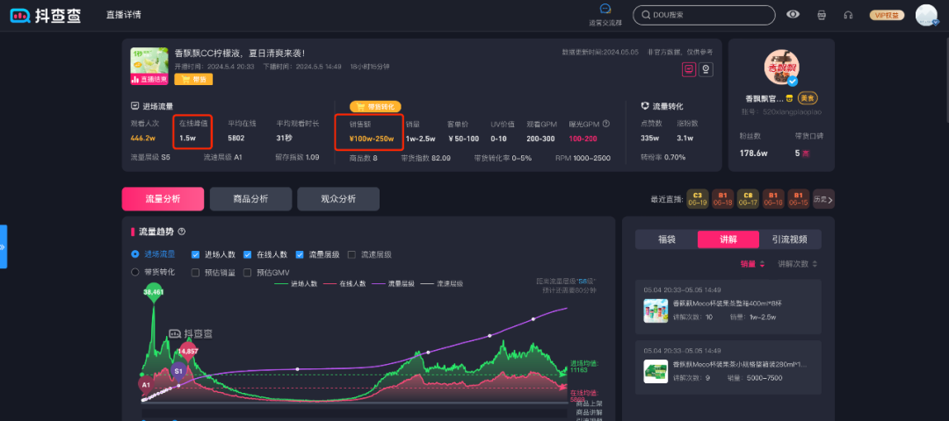This screenshot has height=421, width=949.
Task: Select the 带货转化 radio button
Action: point(135,273)
